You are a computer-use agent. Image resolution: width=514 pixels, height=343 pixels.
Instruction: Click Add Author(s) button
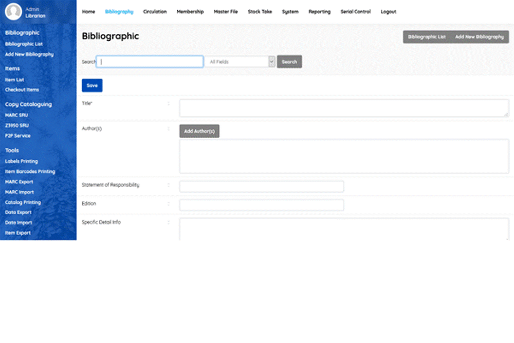click(x=199, y=131)
